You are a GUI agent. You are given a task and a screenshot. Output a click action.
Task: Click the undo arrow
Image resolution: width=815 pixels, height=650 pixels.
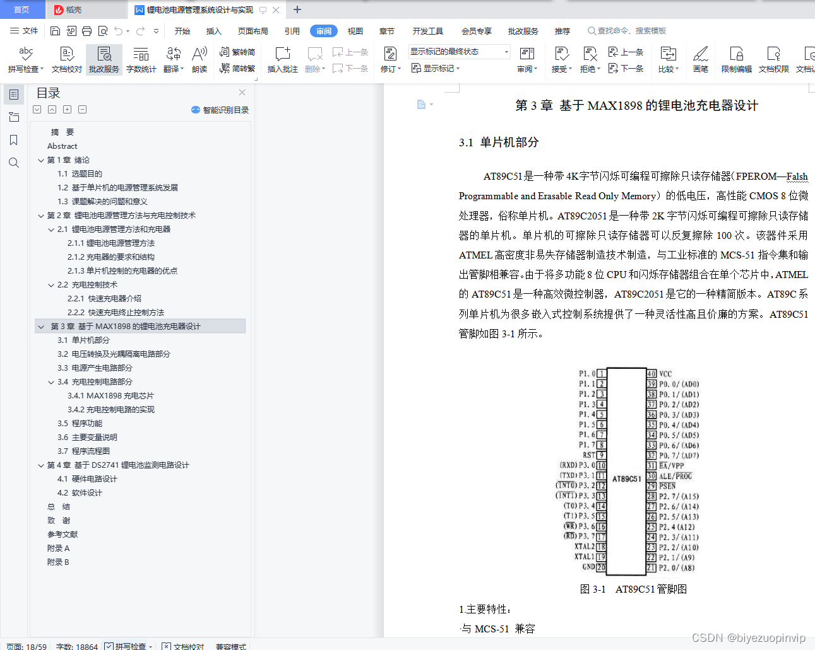118,31
